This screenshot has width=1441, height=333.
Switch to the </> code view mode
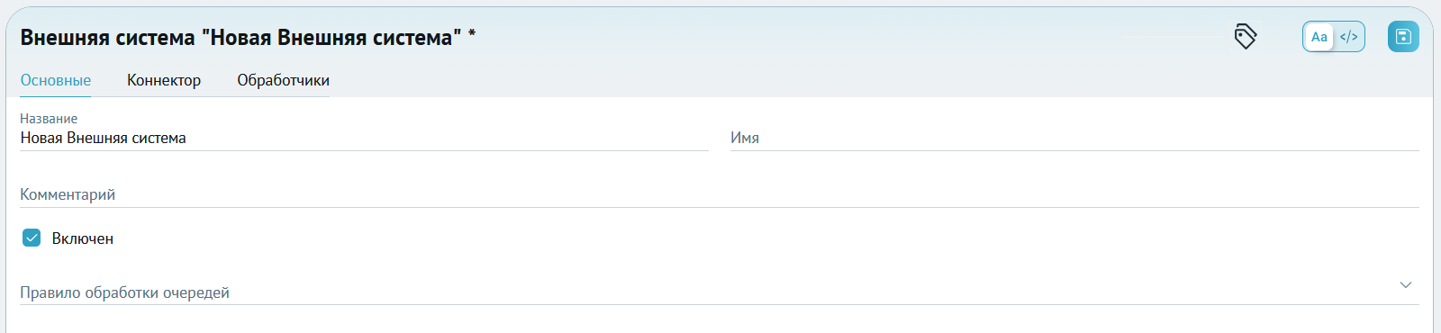1349,37
